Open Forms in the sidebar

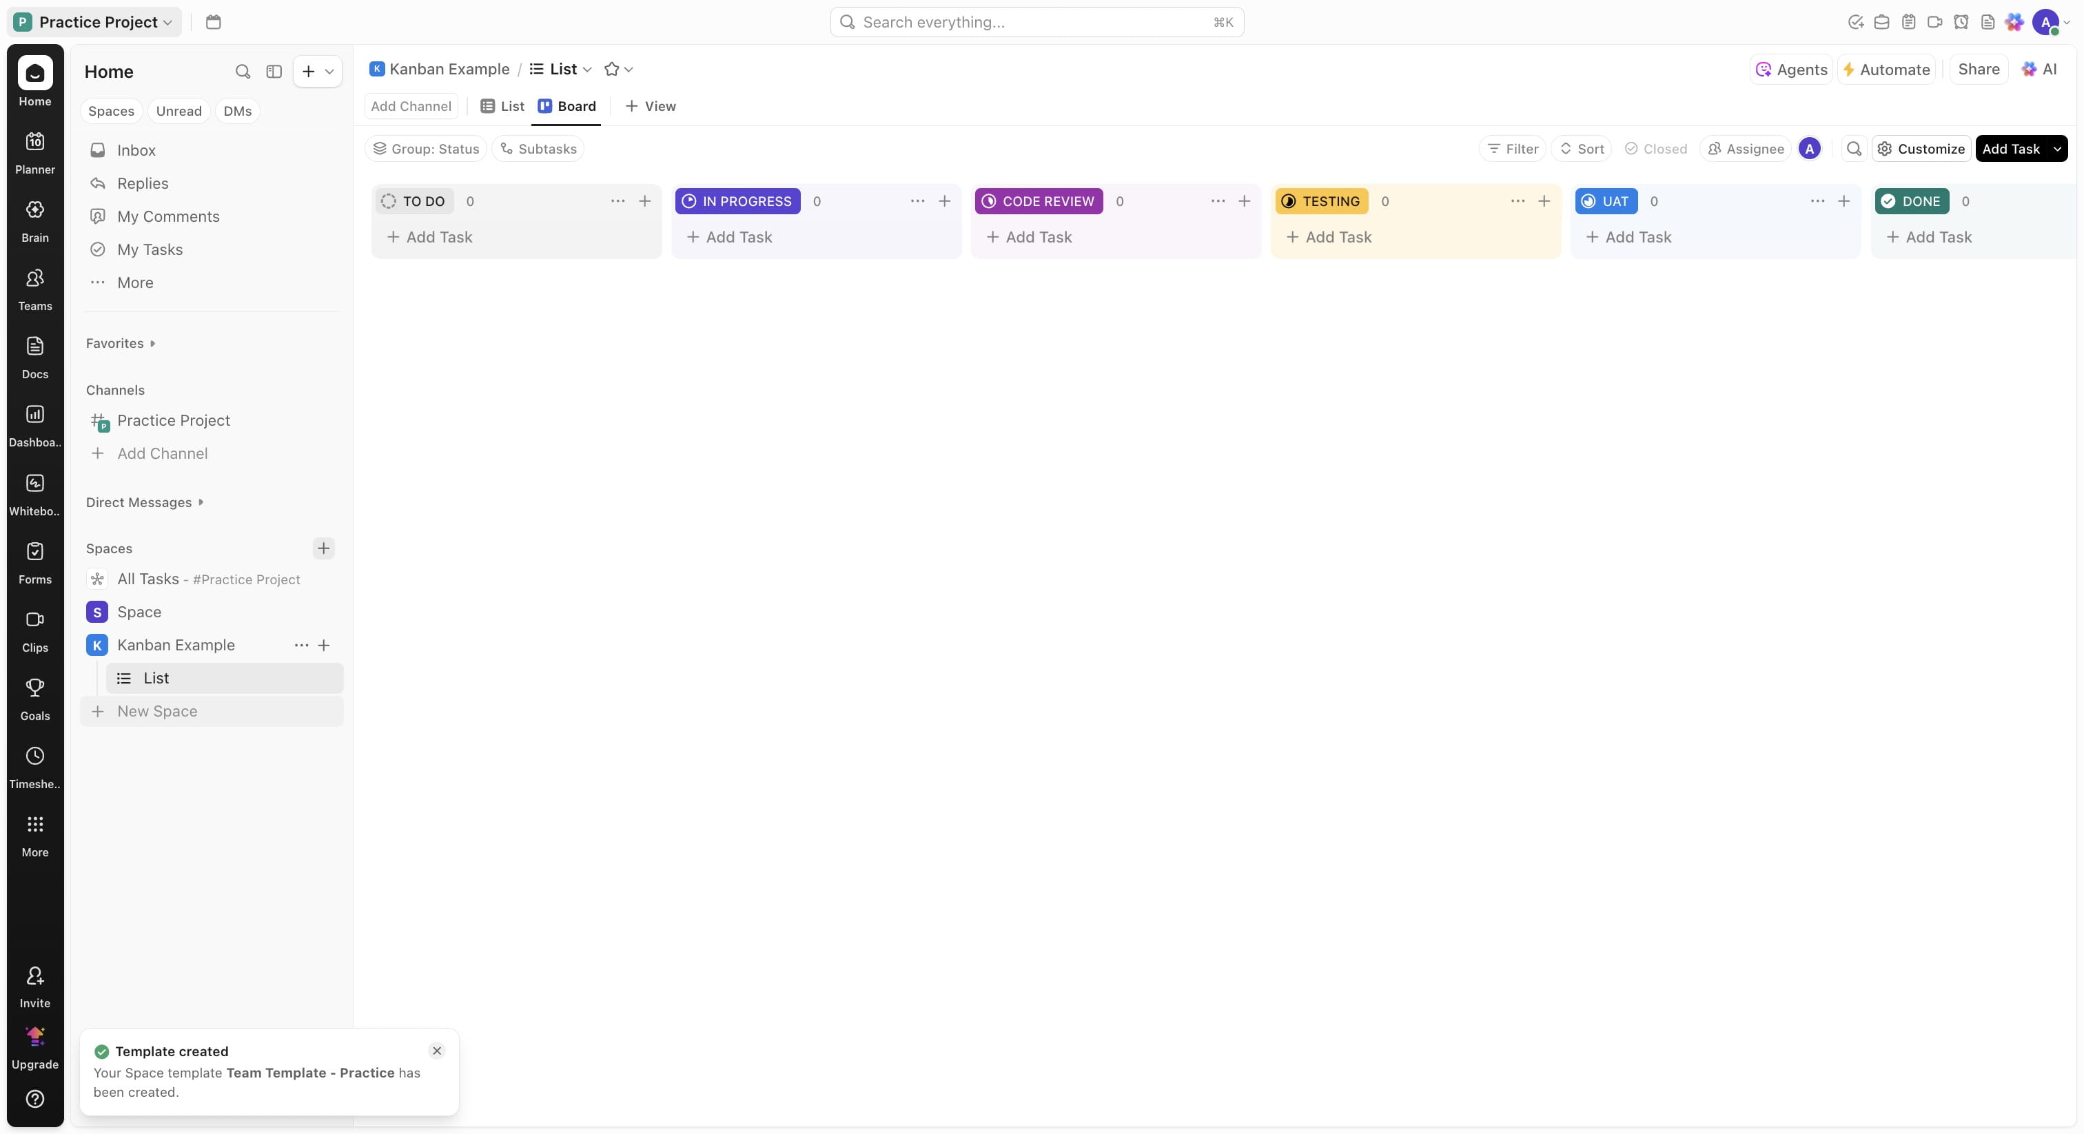click(x=34, y=562)
